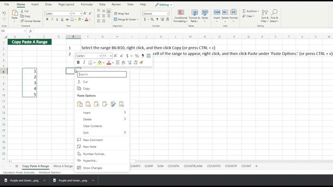Open the Editing mode dropdown
This screenshot has height=187, width=333.
click(x=164, y=5)
